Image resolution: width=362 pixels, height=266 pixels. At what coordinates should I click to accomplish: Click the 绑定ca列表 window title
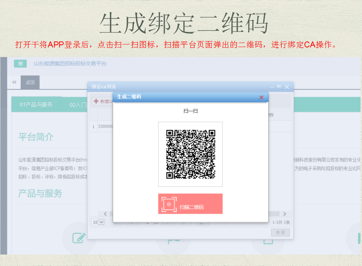[x=103, y=87]
